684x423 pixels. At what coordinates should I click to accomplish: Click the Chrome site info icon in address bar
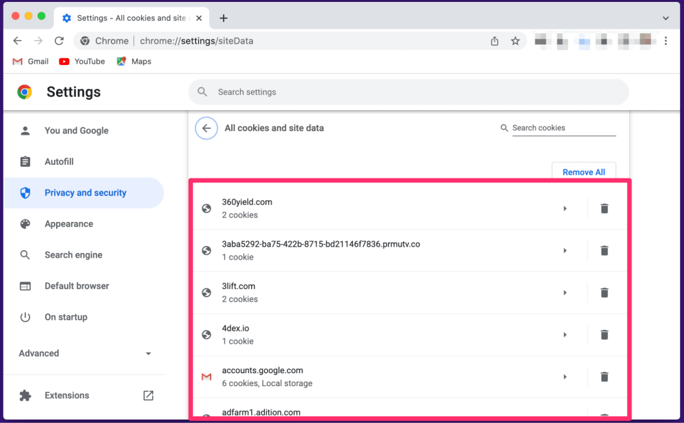pyautogui.click(x=85, y=41)
